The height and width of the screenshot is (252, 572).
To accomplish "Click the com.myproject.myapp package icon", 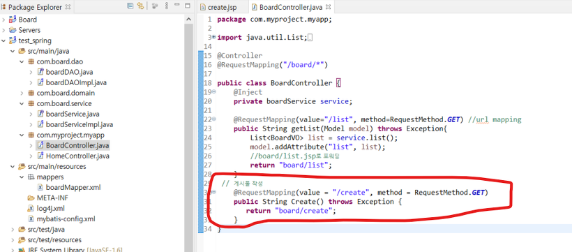I will (x=31, y=135).
